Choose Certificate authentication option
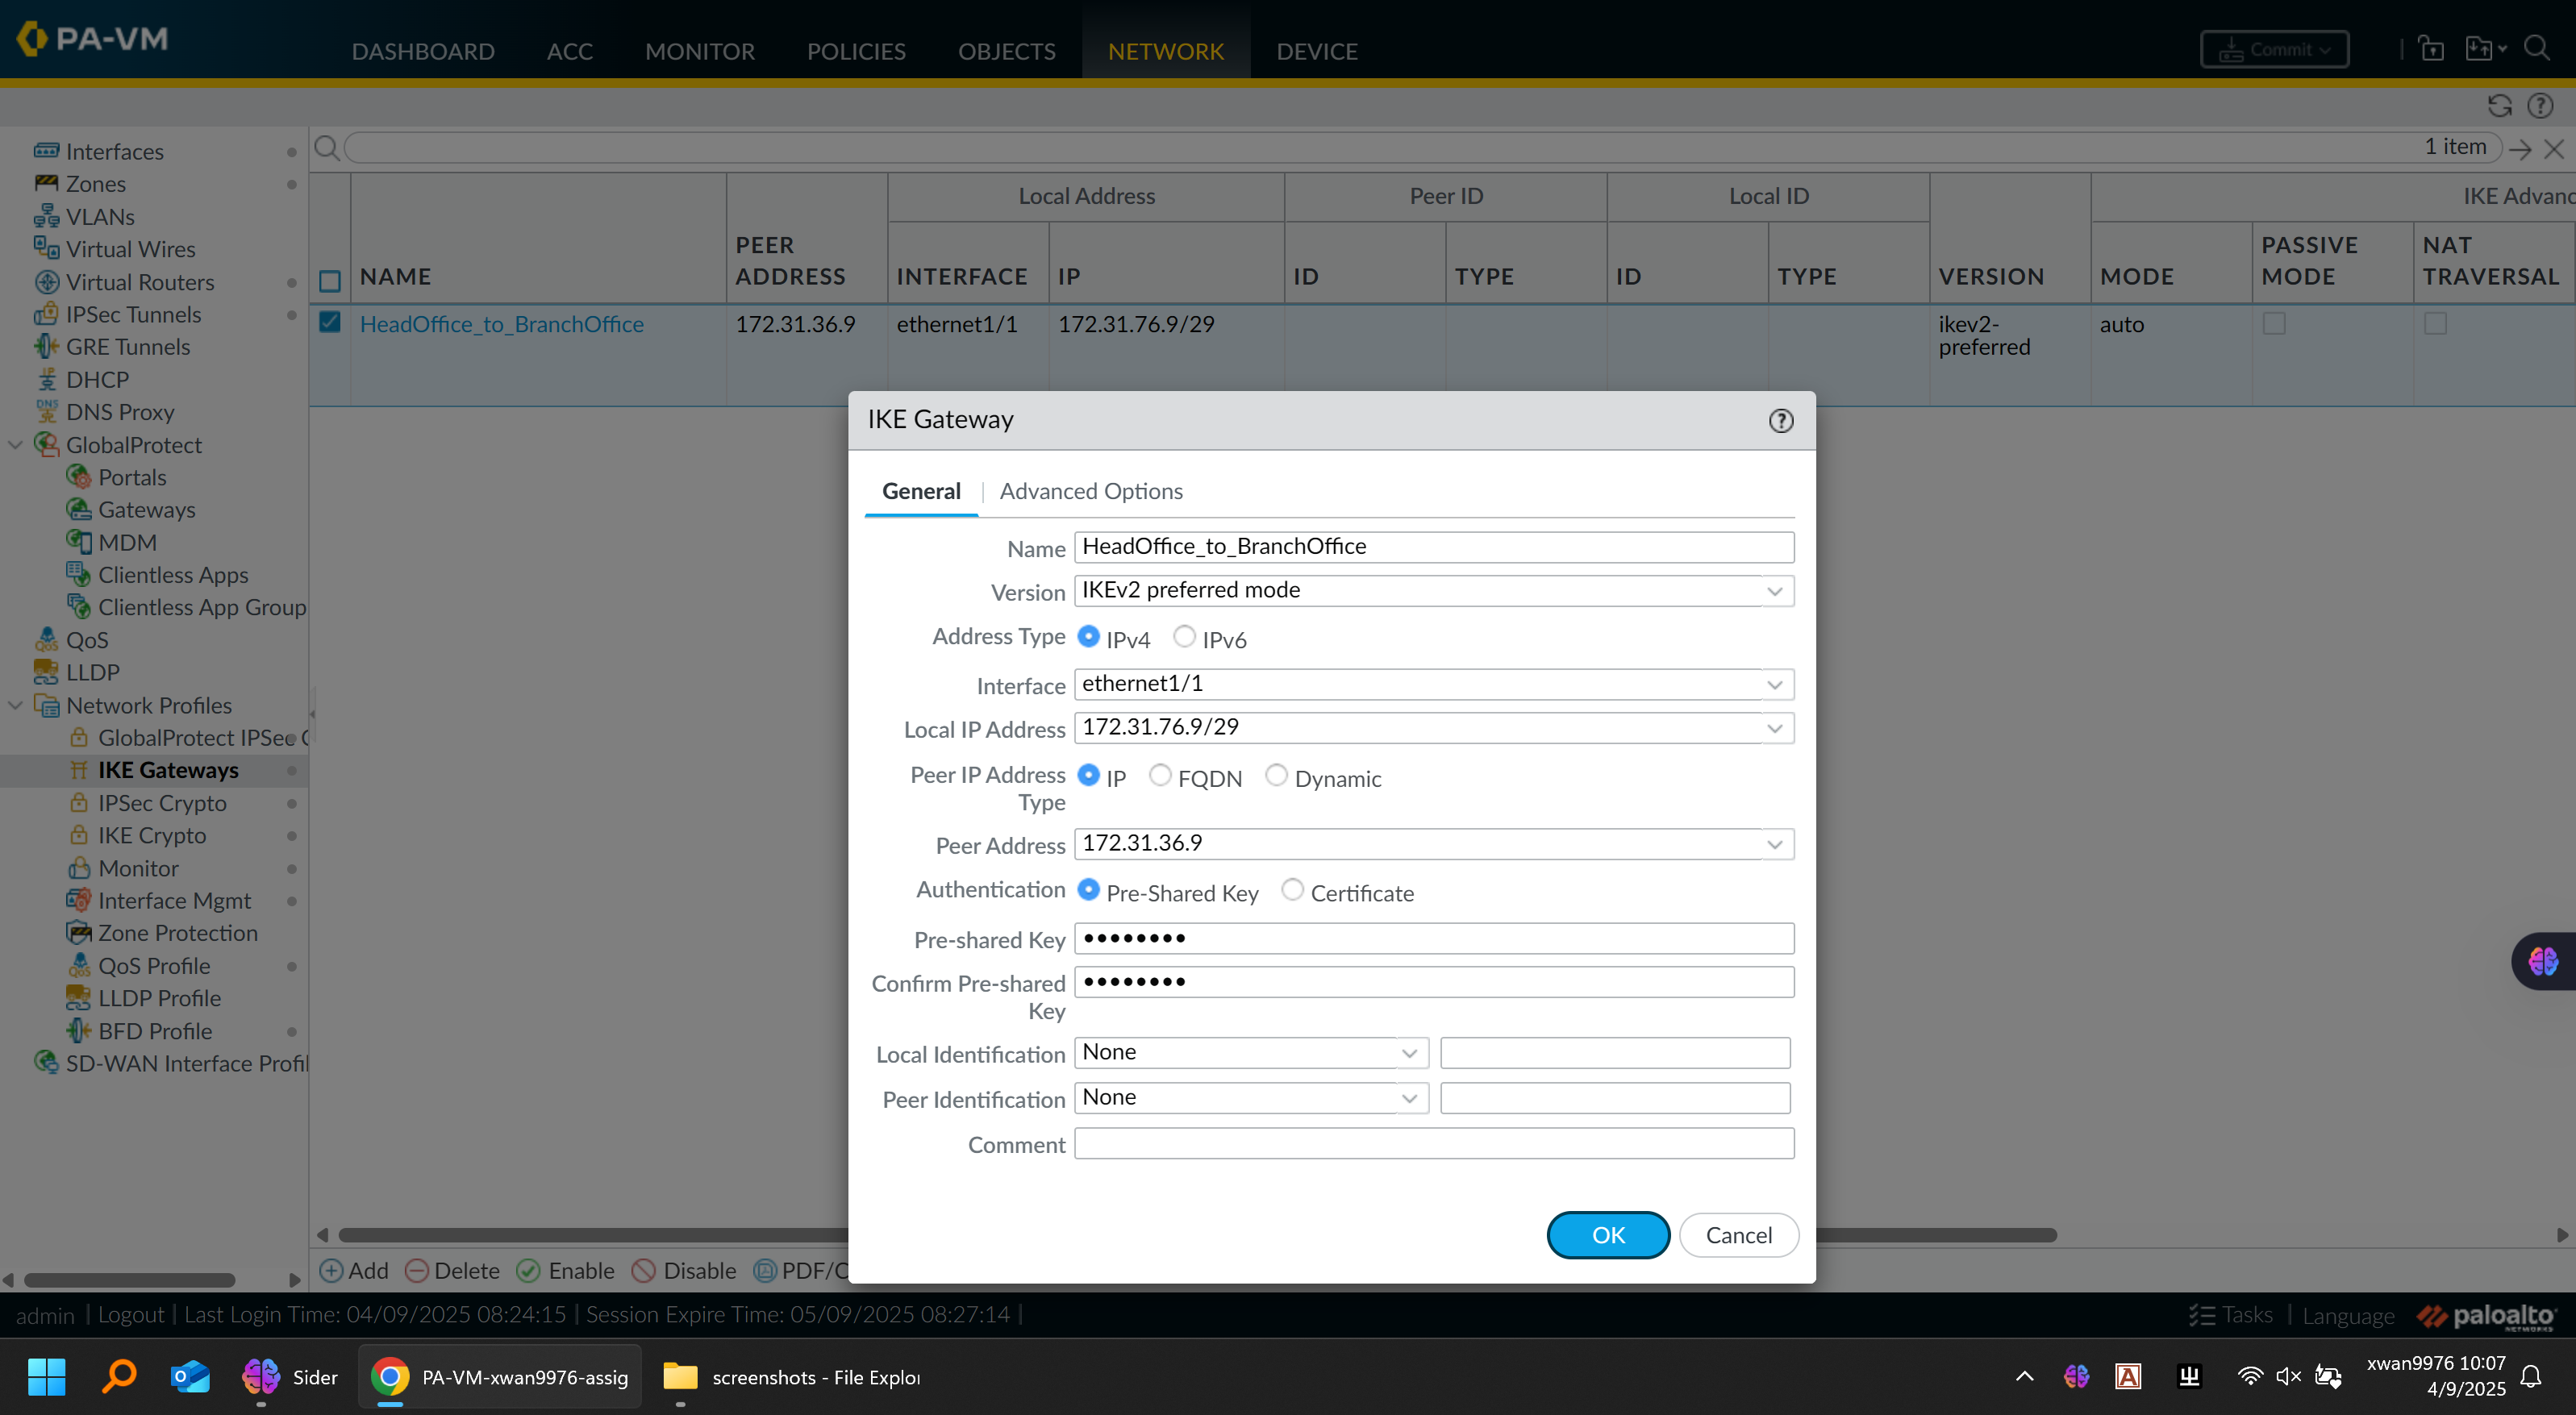Image resolution: width=2576 pixels, height=1415 pixels. (1292, 890)
